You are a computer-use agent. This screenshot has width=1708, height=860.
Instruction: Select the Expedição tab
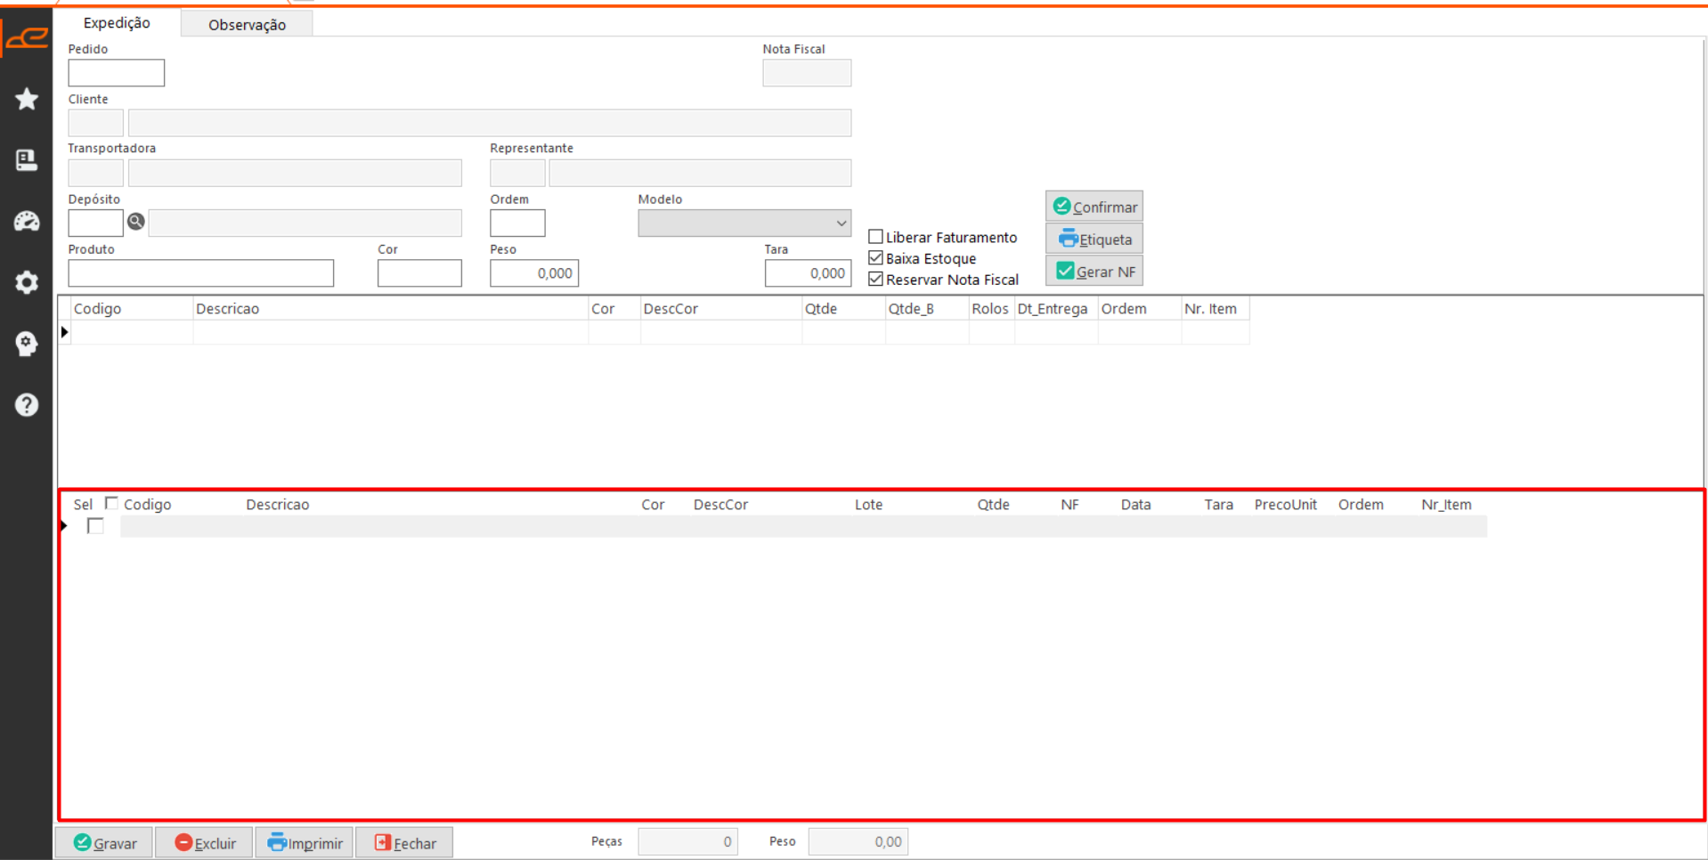point(117,23)
